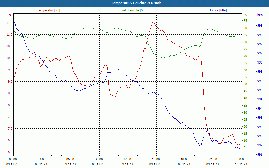Click the 10,5 temperature axis value
This screenshot has height=168, width=269.
coord(9,46)
